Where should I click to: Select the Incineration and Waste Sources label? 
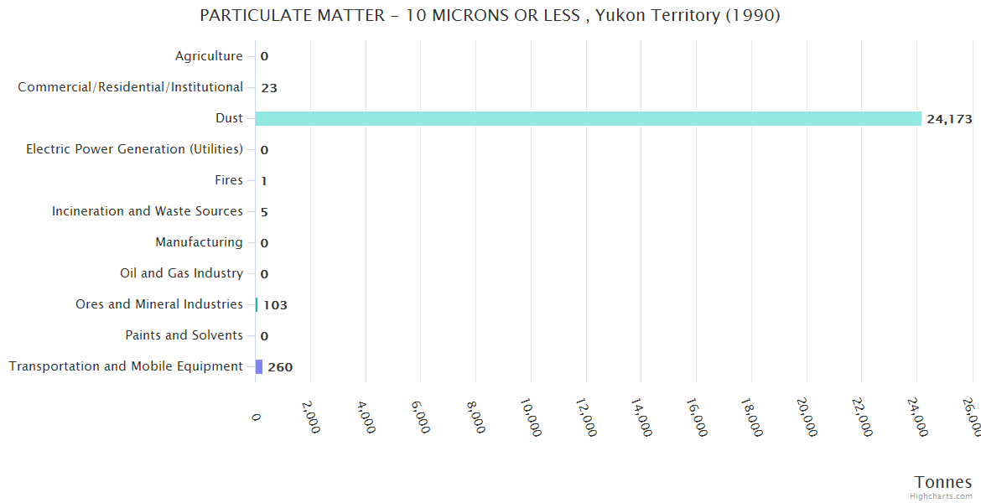click(147, 211)
